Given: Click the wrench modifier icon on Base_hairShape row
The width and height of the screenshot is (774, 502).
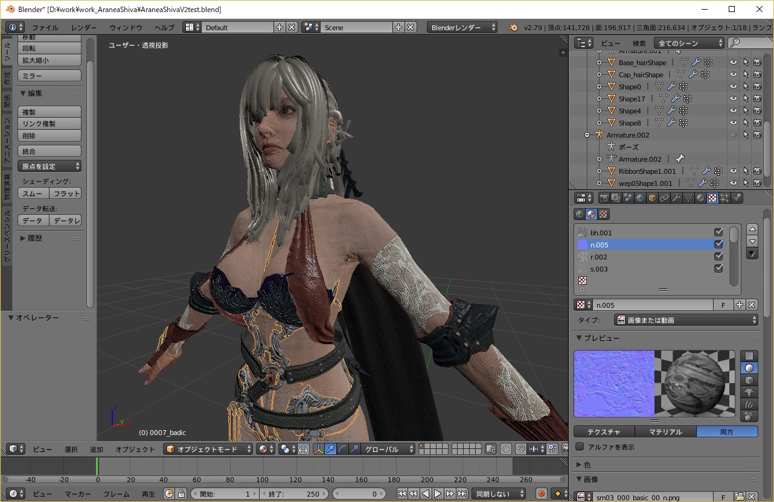Looking at the screenshot, I should (x=696, y=63).
